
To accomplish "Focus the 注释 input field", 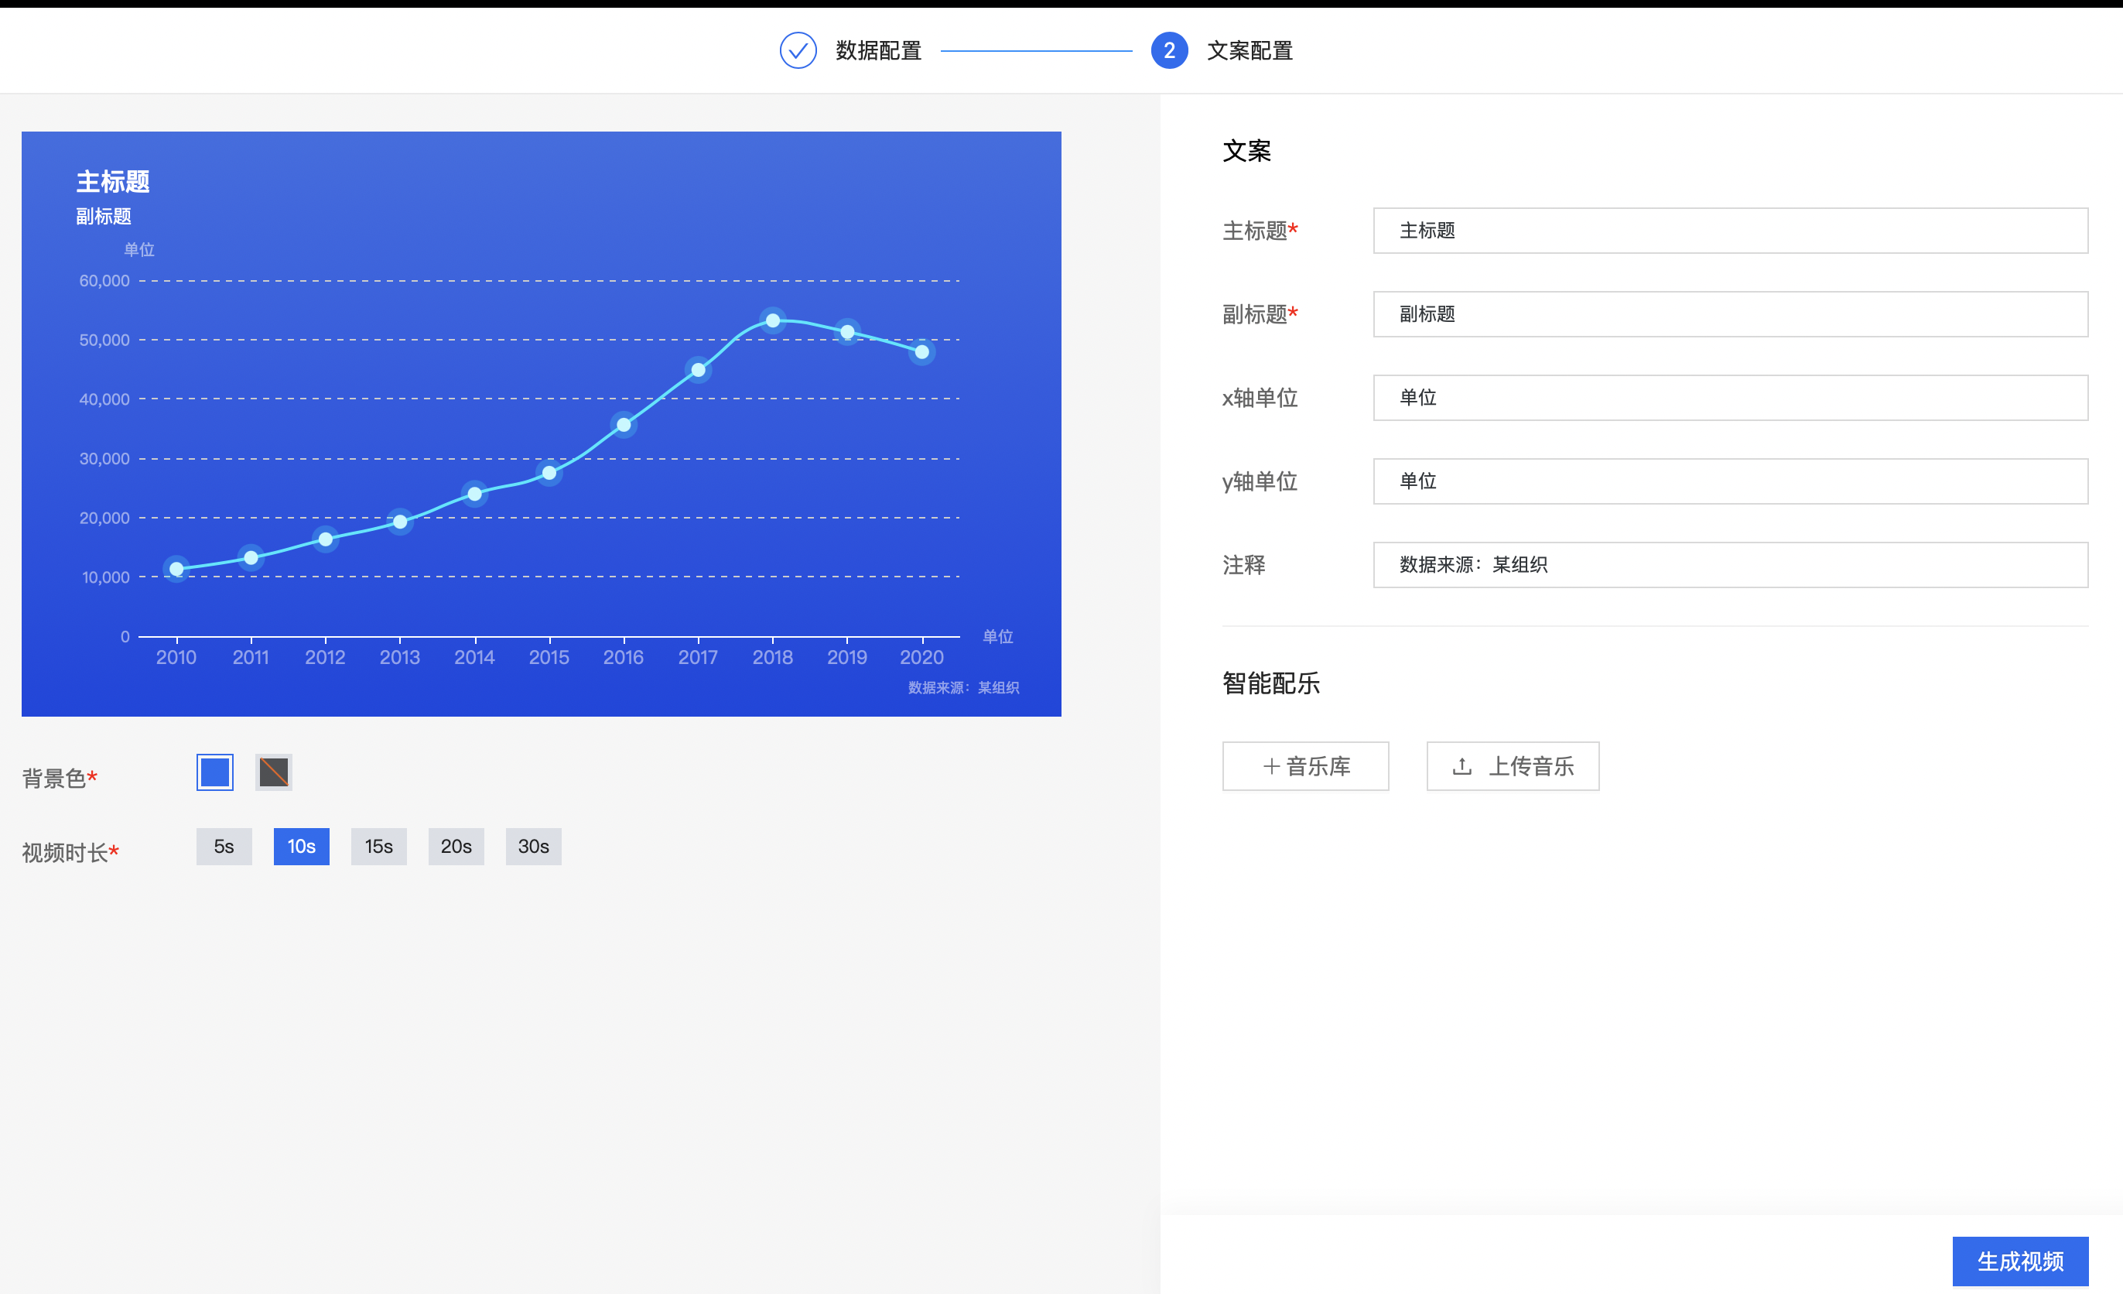I will 1730,565.
